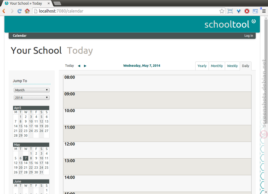Click the 12:00 time slot
The height and width of the screenshot is (194, 268).
tap(157, 150)
